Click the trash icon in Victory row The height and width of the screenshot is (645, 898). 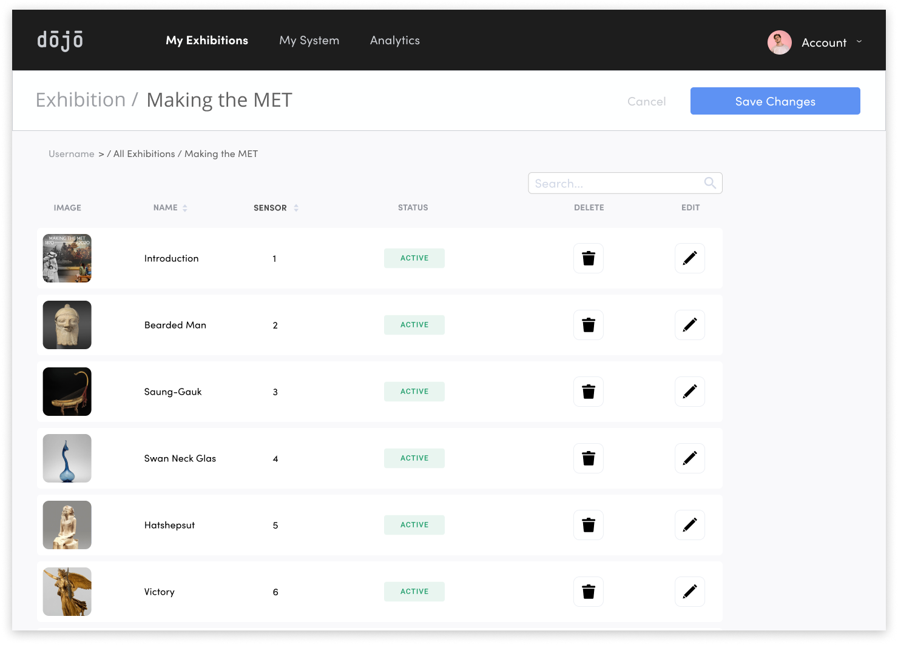point(589,592)
